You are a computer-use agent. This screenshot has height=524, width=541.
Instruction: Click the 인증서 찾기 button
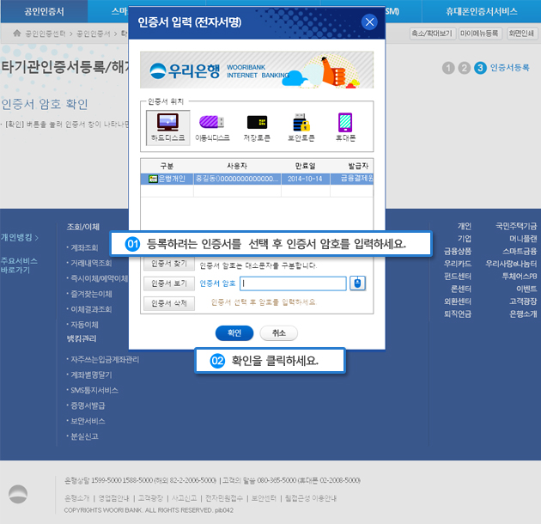(169, 264)
